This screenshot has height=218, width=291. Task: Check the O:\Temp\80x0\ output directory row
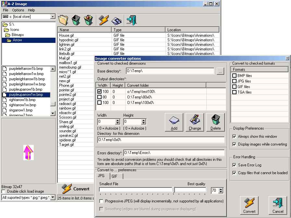[100, 97]
